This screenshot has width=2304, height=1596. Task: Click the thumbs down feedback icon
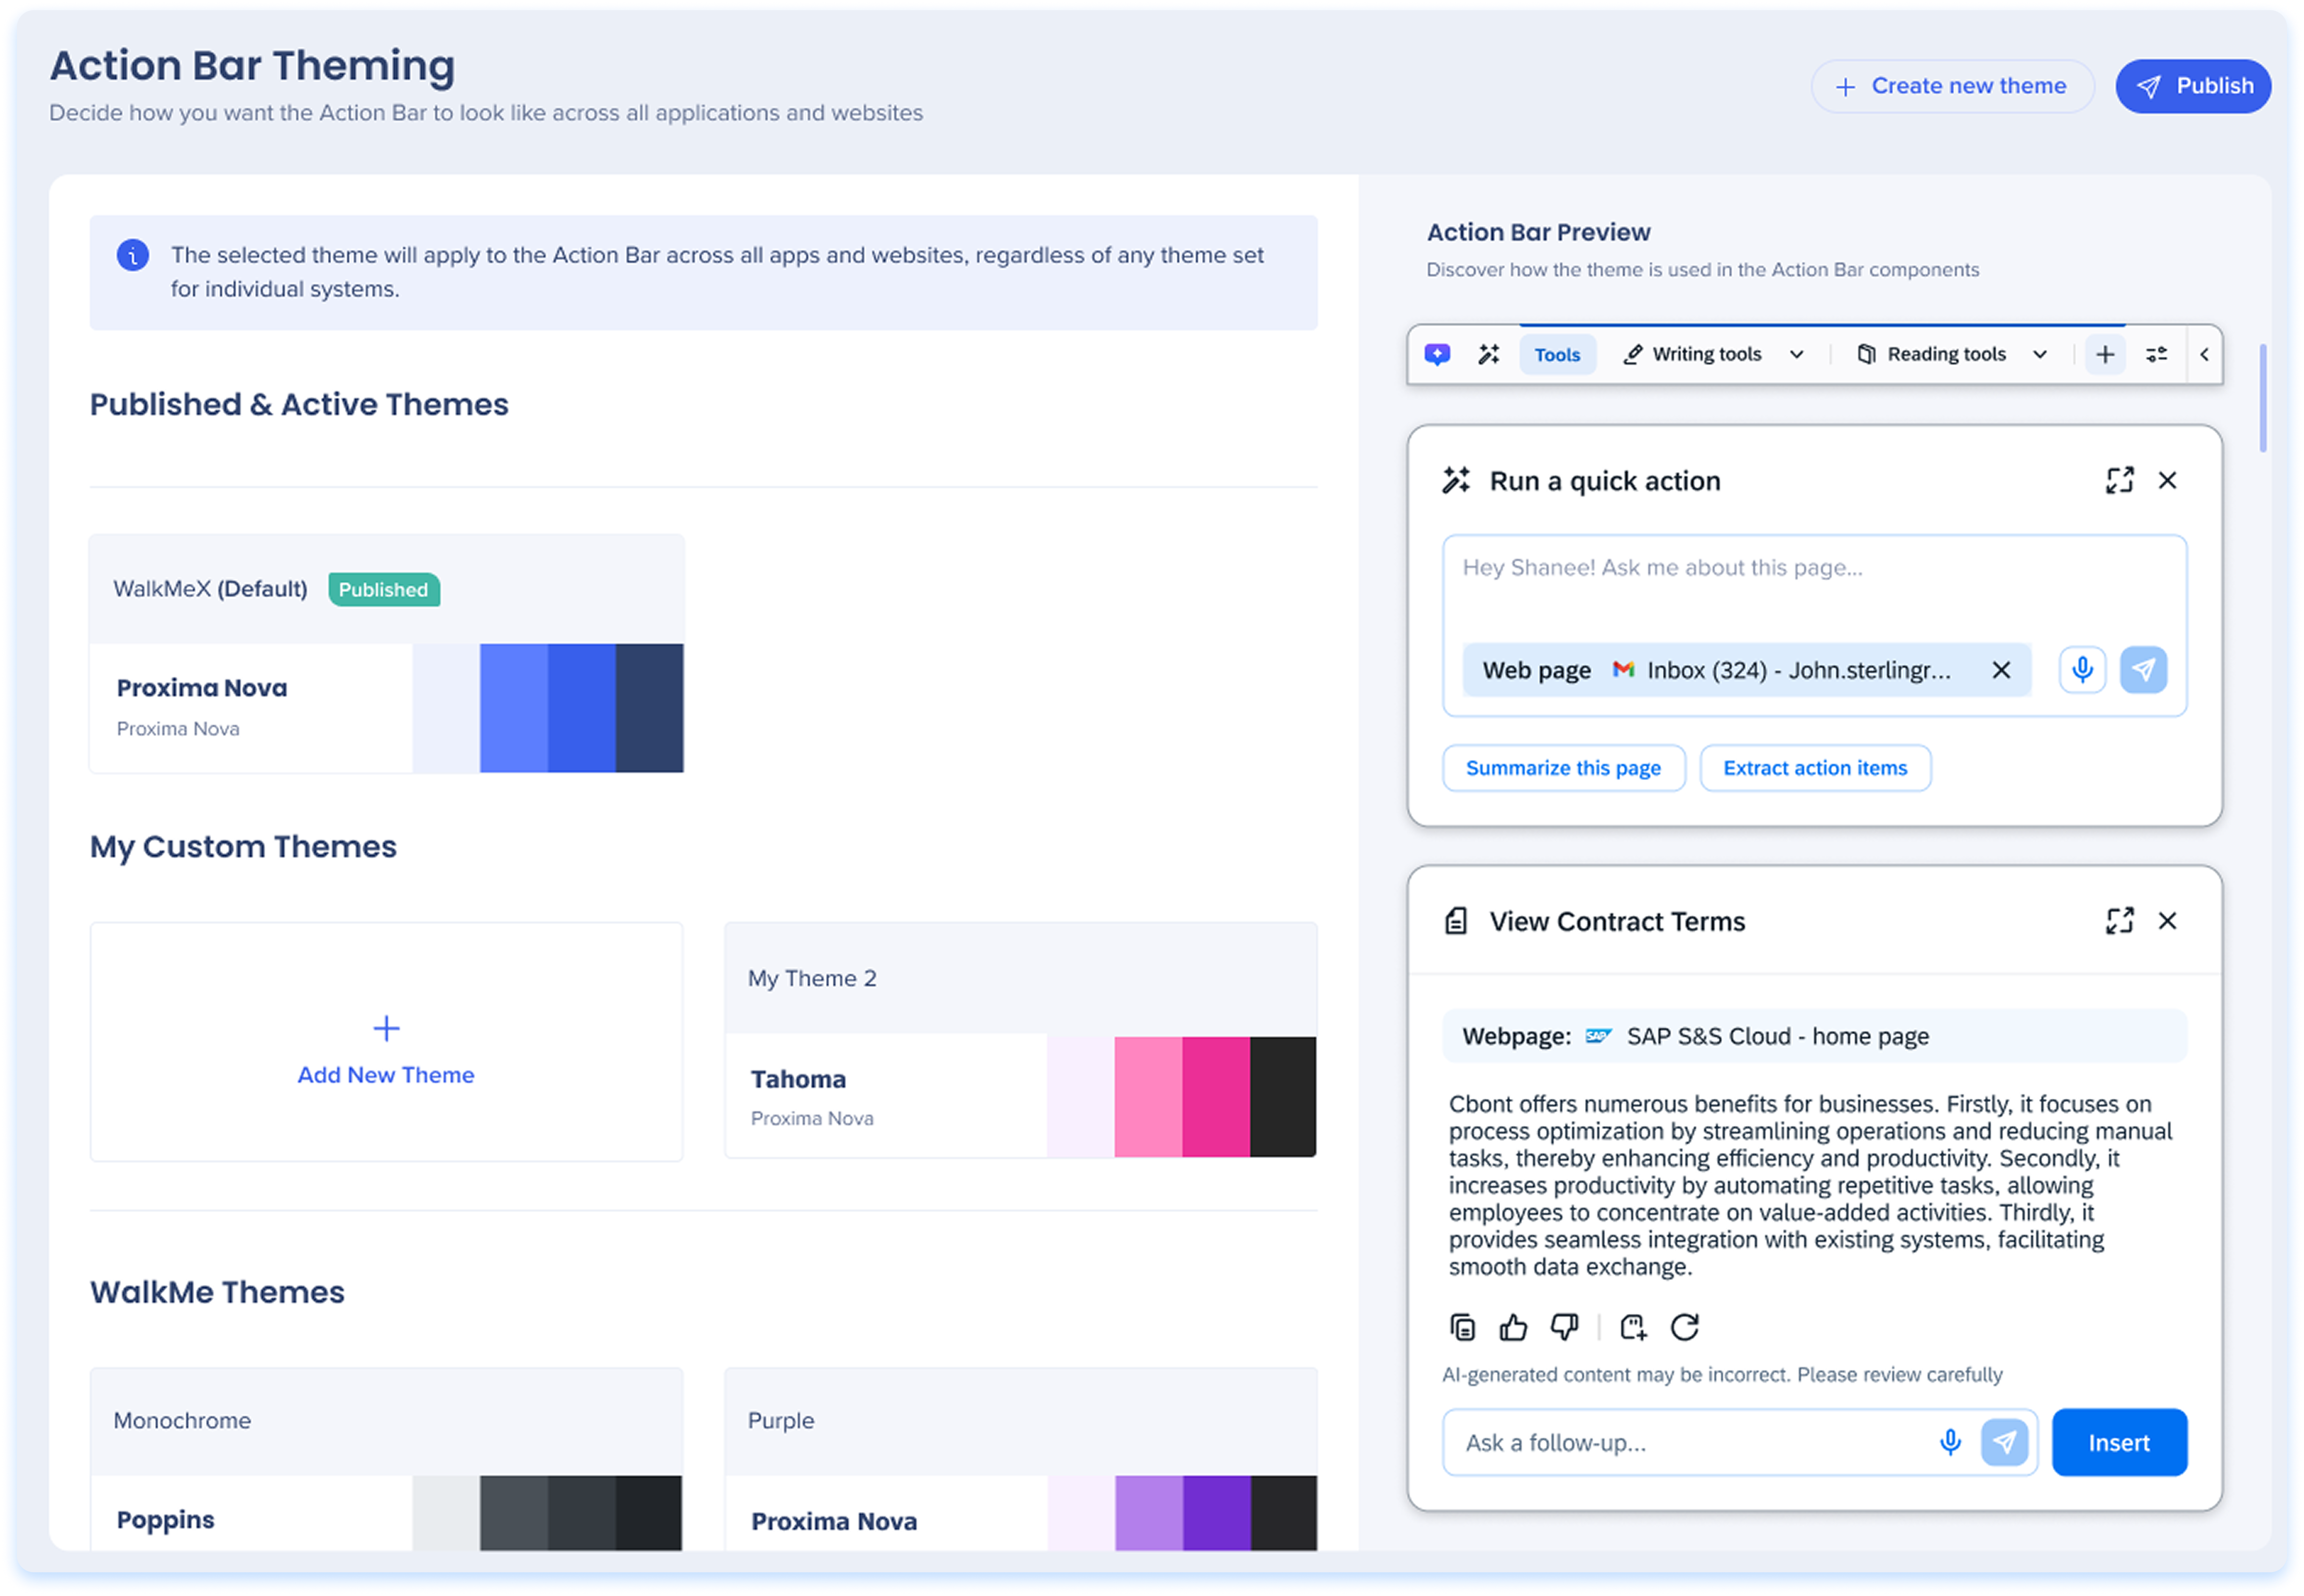coord(1564,1327)
